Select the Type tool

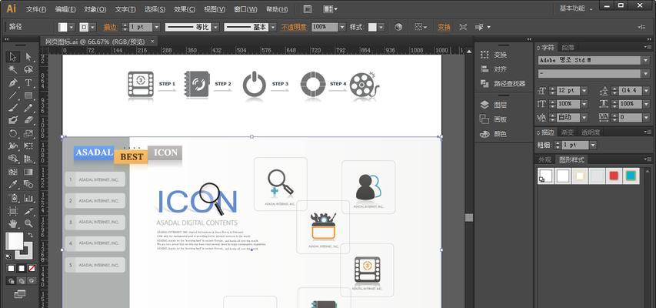coord(28,82)
